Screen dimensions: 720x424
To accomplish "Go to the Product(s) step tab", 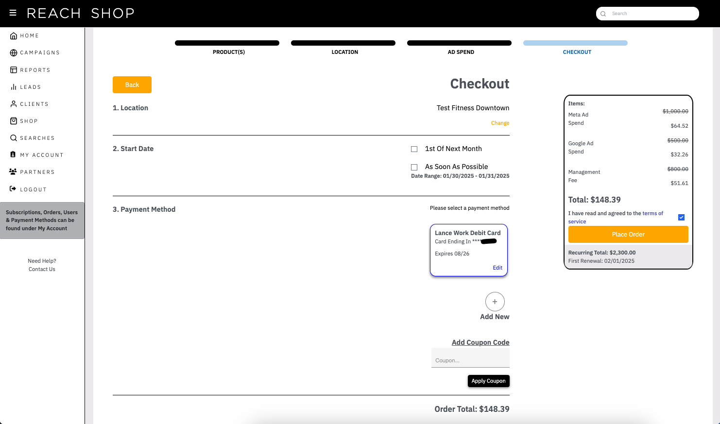I will tap(227, 47).
